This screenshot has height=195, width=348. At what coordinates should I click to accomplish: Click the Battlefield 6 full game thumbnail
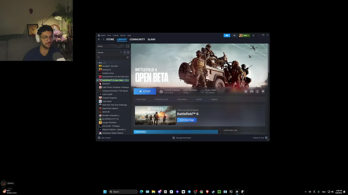[155, 115]
